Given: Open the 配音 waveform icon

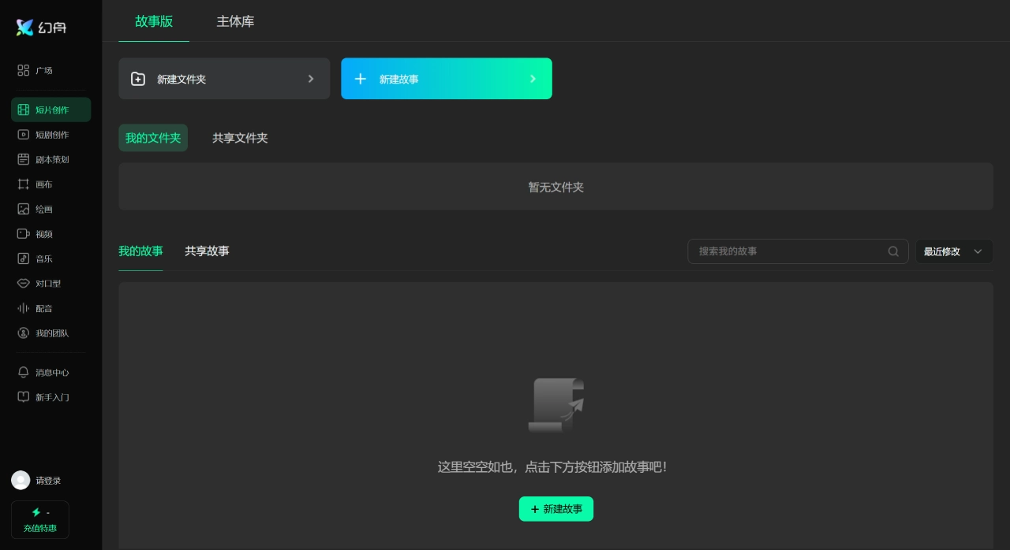Looking at the screenshot, I should pos(24,308).
